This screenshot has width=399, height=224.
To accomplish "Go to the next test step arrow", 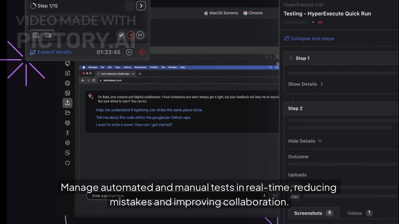I will (x=141, y=6).
